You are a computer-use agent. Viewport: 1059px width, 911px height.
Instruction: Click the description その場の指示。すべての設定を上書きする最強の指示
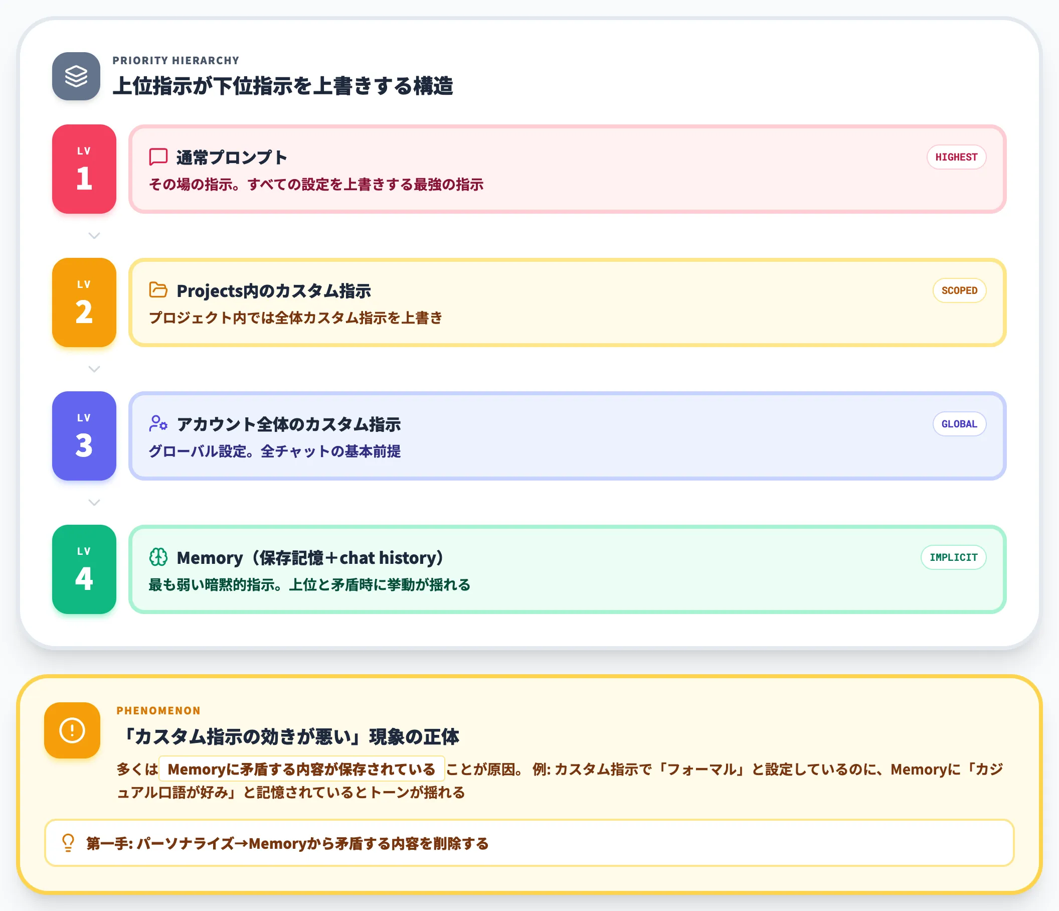pos(316,185)
